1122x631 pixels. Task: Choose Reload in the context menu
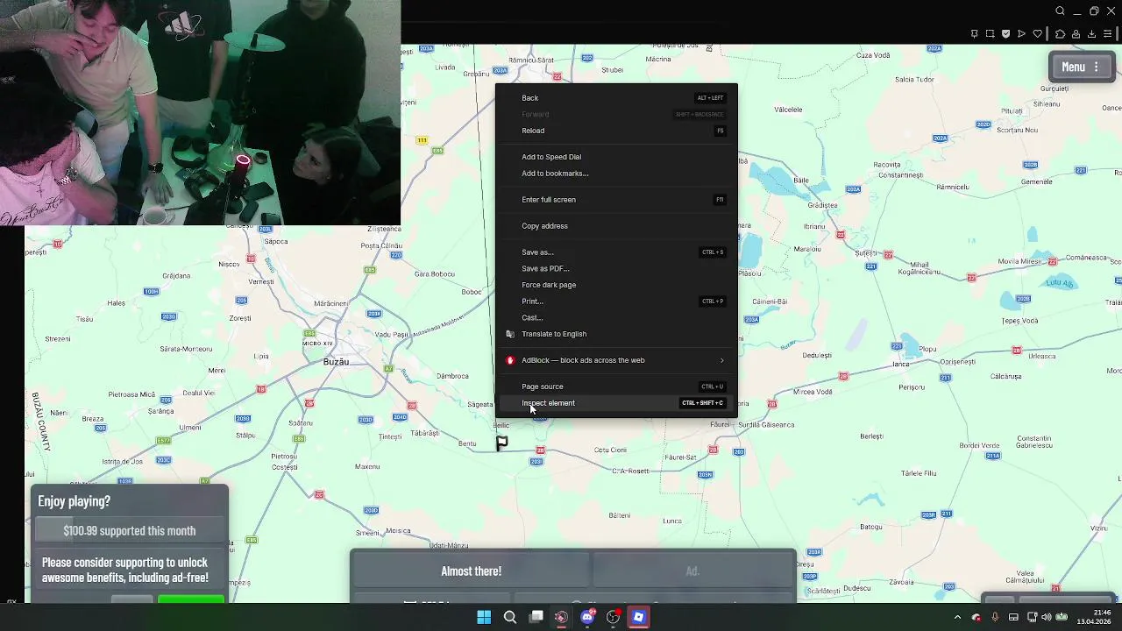point(616,131)
